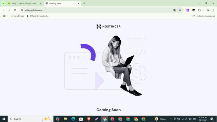Open Microsoft Store from the taskbar
This screenshot has width=217, height=122.
(81, 119)
